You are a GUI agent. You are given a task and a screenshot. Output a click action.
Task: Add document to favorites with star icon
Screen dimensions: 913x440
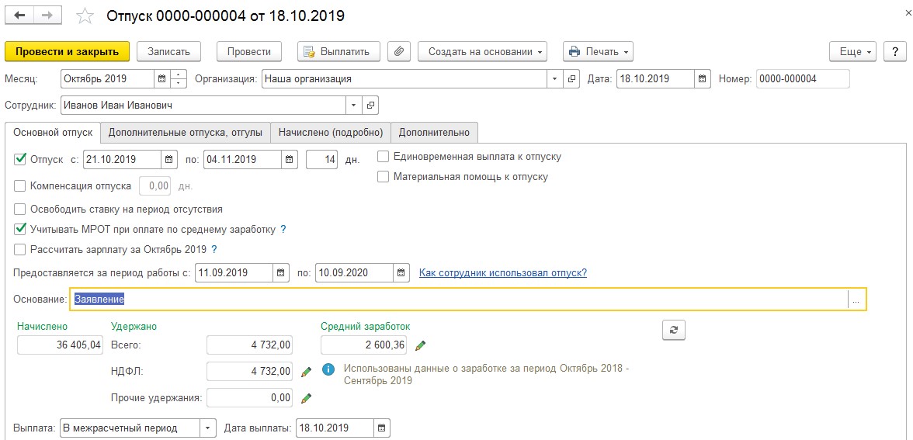point(86,16)
